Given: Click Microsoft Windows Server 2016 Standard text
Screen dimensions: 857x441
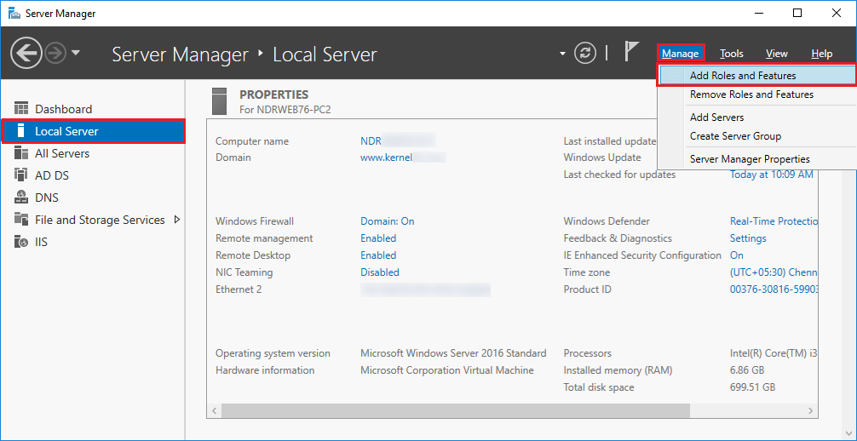Looking at the screenshot, I should [x=453, y=353].
